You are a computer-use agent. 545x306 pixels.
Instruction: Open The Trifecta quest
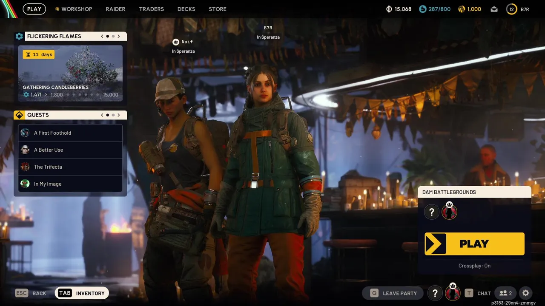70,167
